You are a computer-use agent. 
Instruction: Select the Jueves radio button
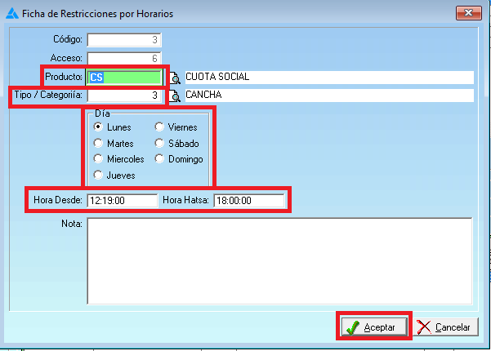(x=98, y=175)
